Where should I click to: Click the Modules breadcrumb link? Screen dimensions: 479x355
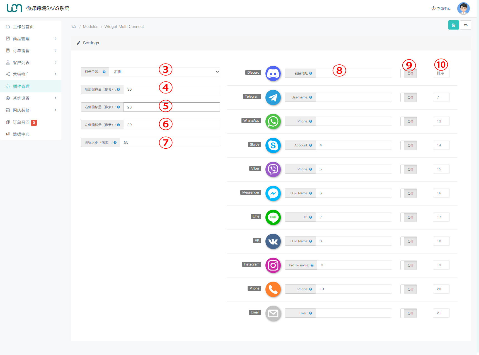coord(91,26)
